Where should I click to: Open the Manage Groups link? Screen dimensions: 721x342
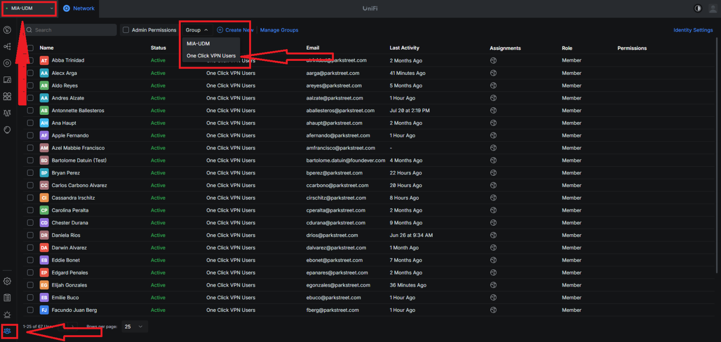click(x=279, y=30)
